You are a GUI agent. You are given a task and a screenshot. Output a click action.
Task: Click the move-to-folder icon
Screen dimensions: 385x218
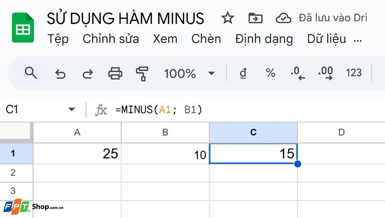(x=256, y=18)
